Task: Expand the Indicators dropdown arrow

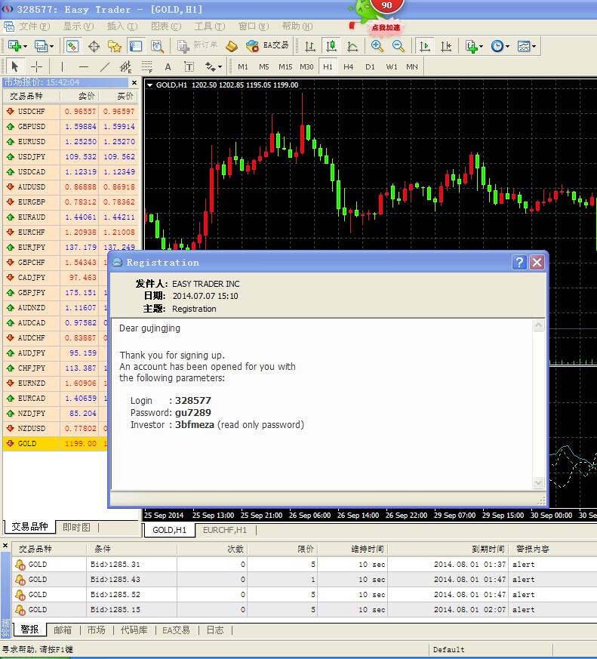Action: [481, 46]
